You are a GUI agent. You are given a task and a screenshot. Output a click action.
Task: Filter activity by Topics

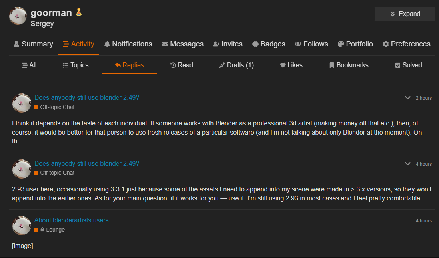pos(75,65)
